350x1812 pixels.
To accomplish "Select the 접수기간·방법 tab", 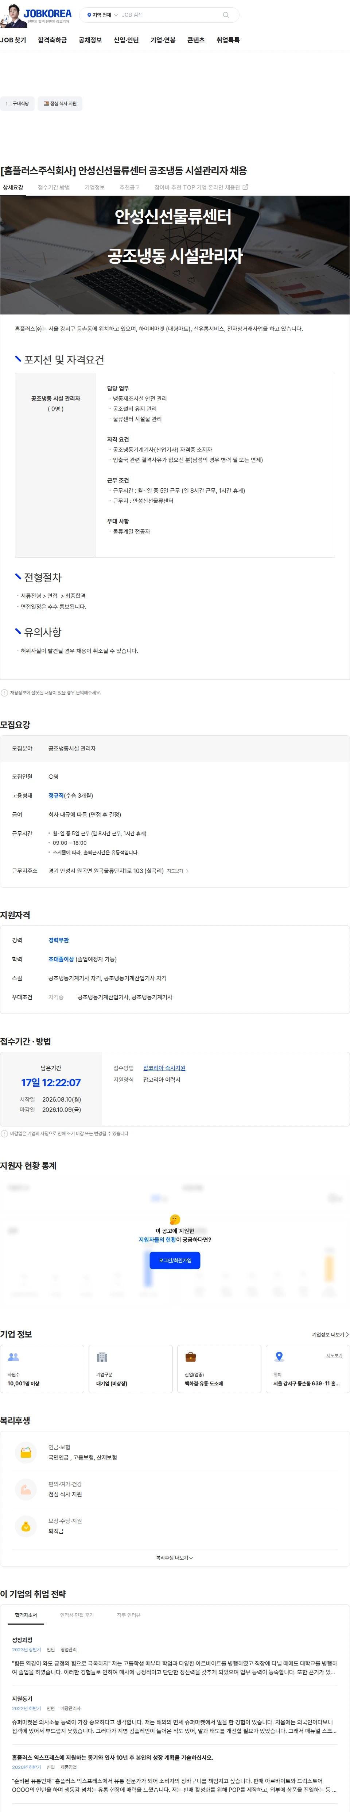I will 54,188.
